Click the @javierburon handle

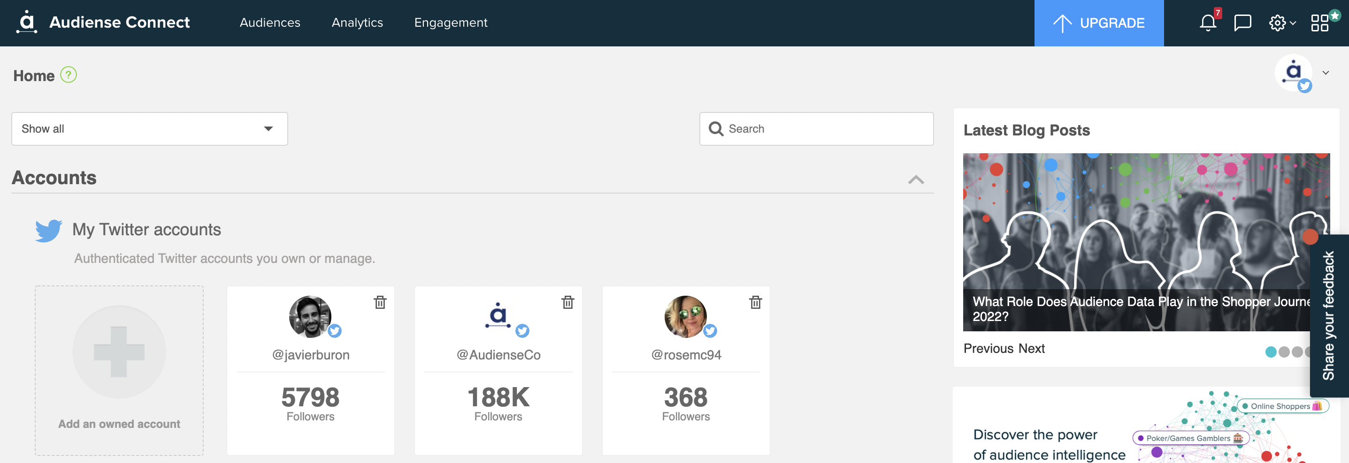[x=311, y=355]
